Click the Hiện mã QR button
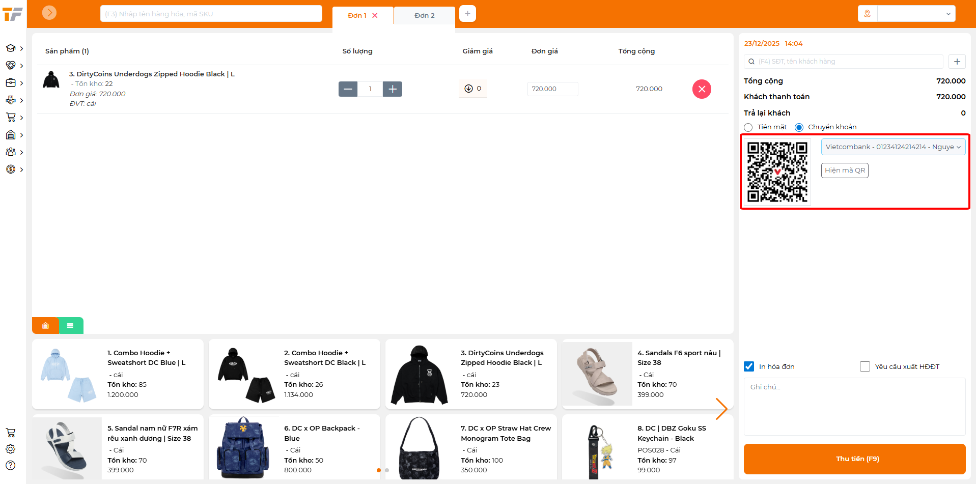Viewport: 976px width, 484px height. [845, 170]
